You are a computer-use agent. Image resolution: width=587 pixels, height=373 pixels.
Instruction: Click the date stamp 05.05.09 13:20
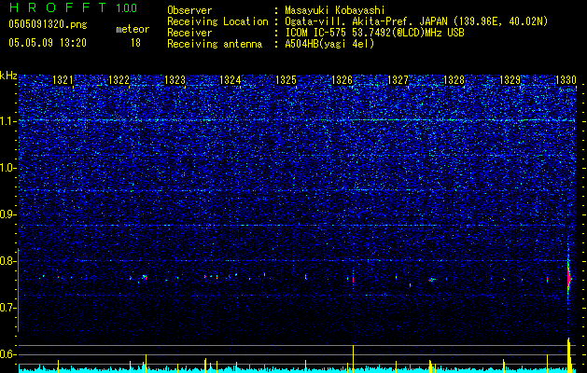[x=48, y=43]
